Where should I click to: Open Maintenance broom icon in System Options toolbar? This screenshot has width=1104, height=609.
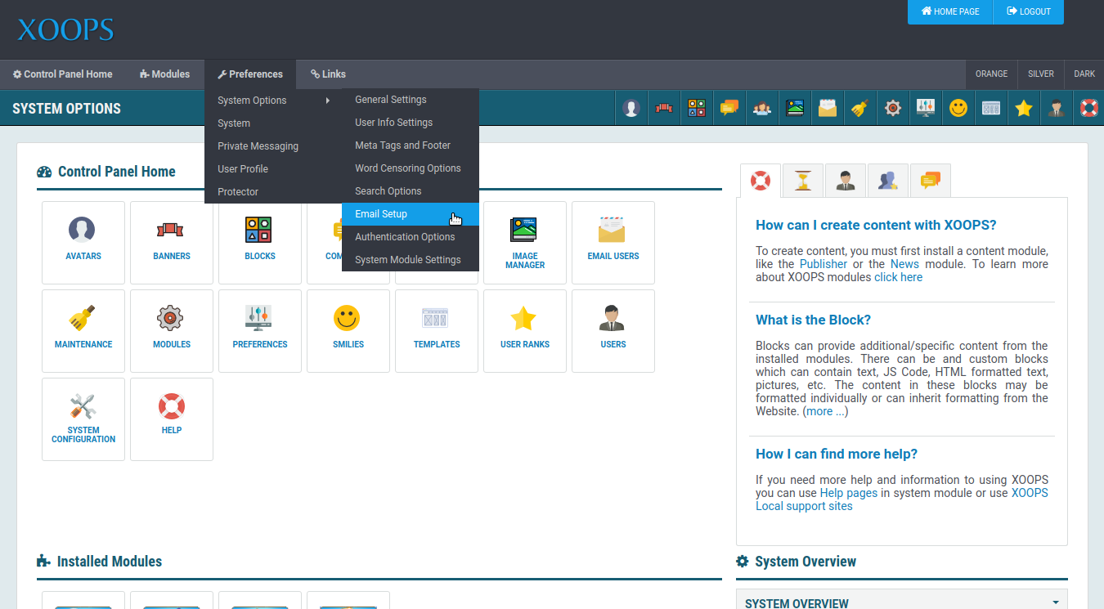[x=860, y=108]
